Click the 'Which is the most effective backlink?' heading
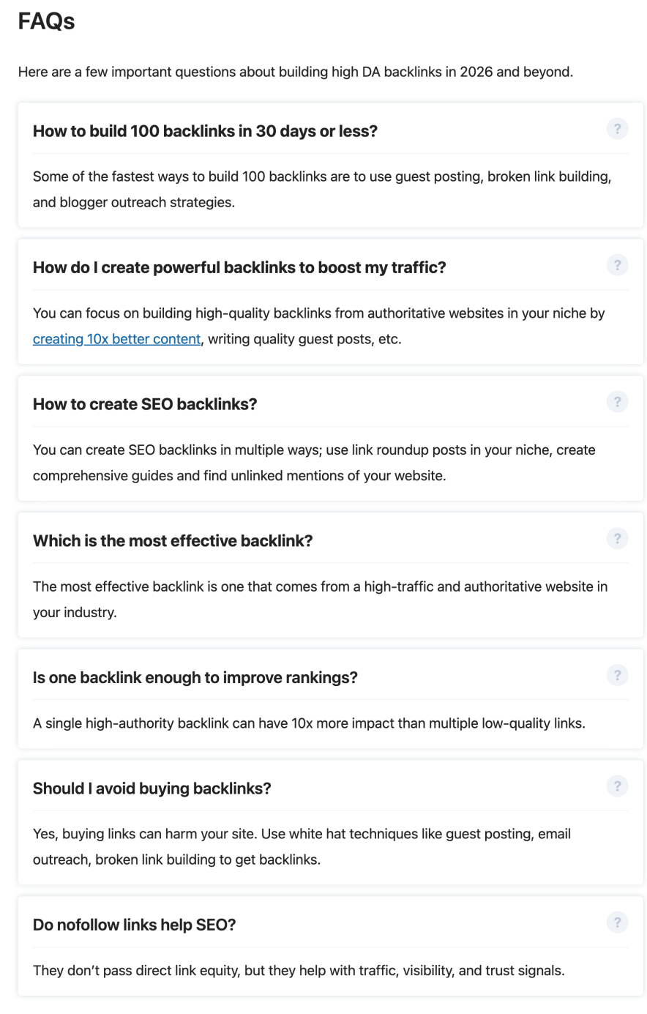This screenshot has height=1014, width=647. [x=172, y=540]
